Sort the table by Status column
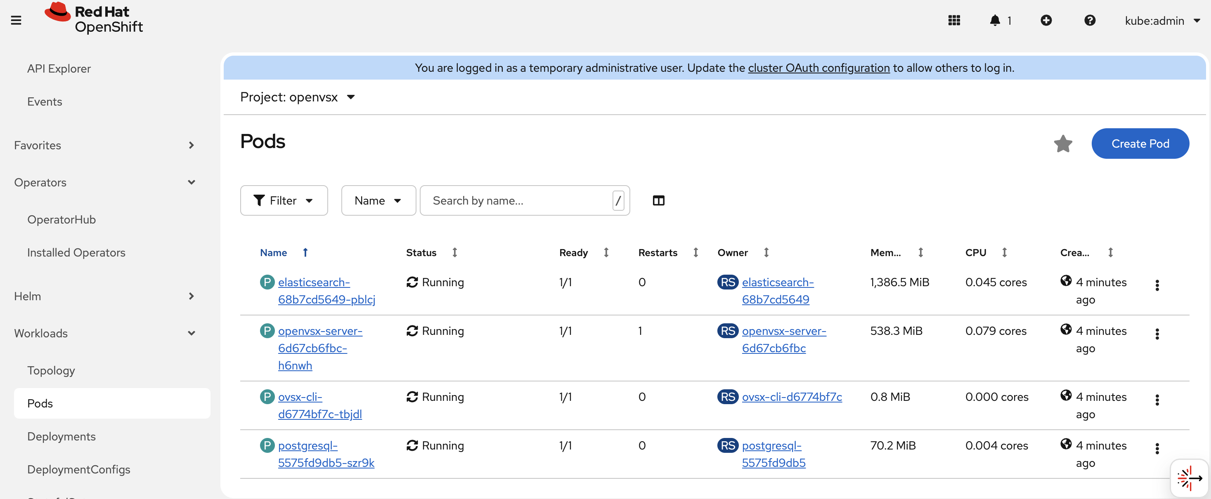Screen dimensions: 1211x499 click(454, 253)
